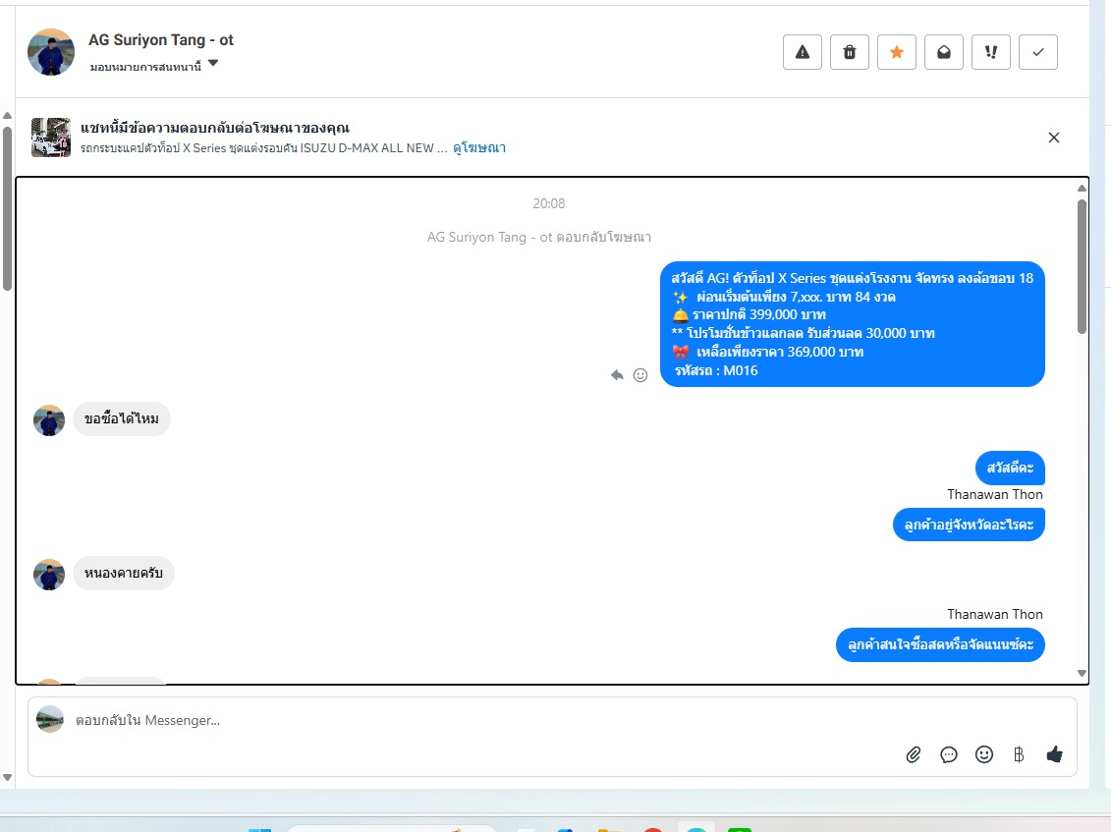The width and height of the screenshot is (1111, 832).
Task: Open the ดูโฆษณา ad link
Action: tap(479, 148)
